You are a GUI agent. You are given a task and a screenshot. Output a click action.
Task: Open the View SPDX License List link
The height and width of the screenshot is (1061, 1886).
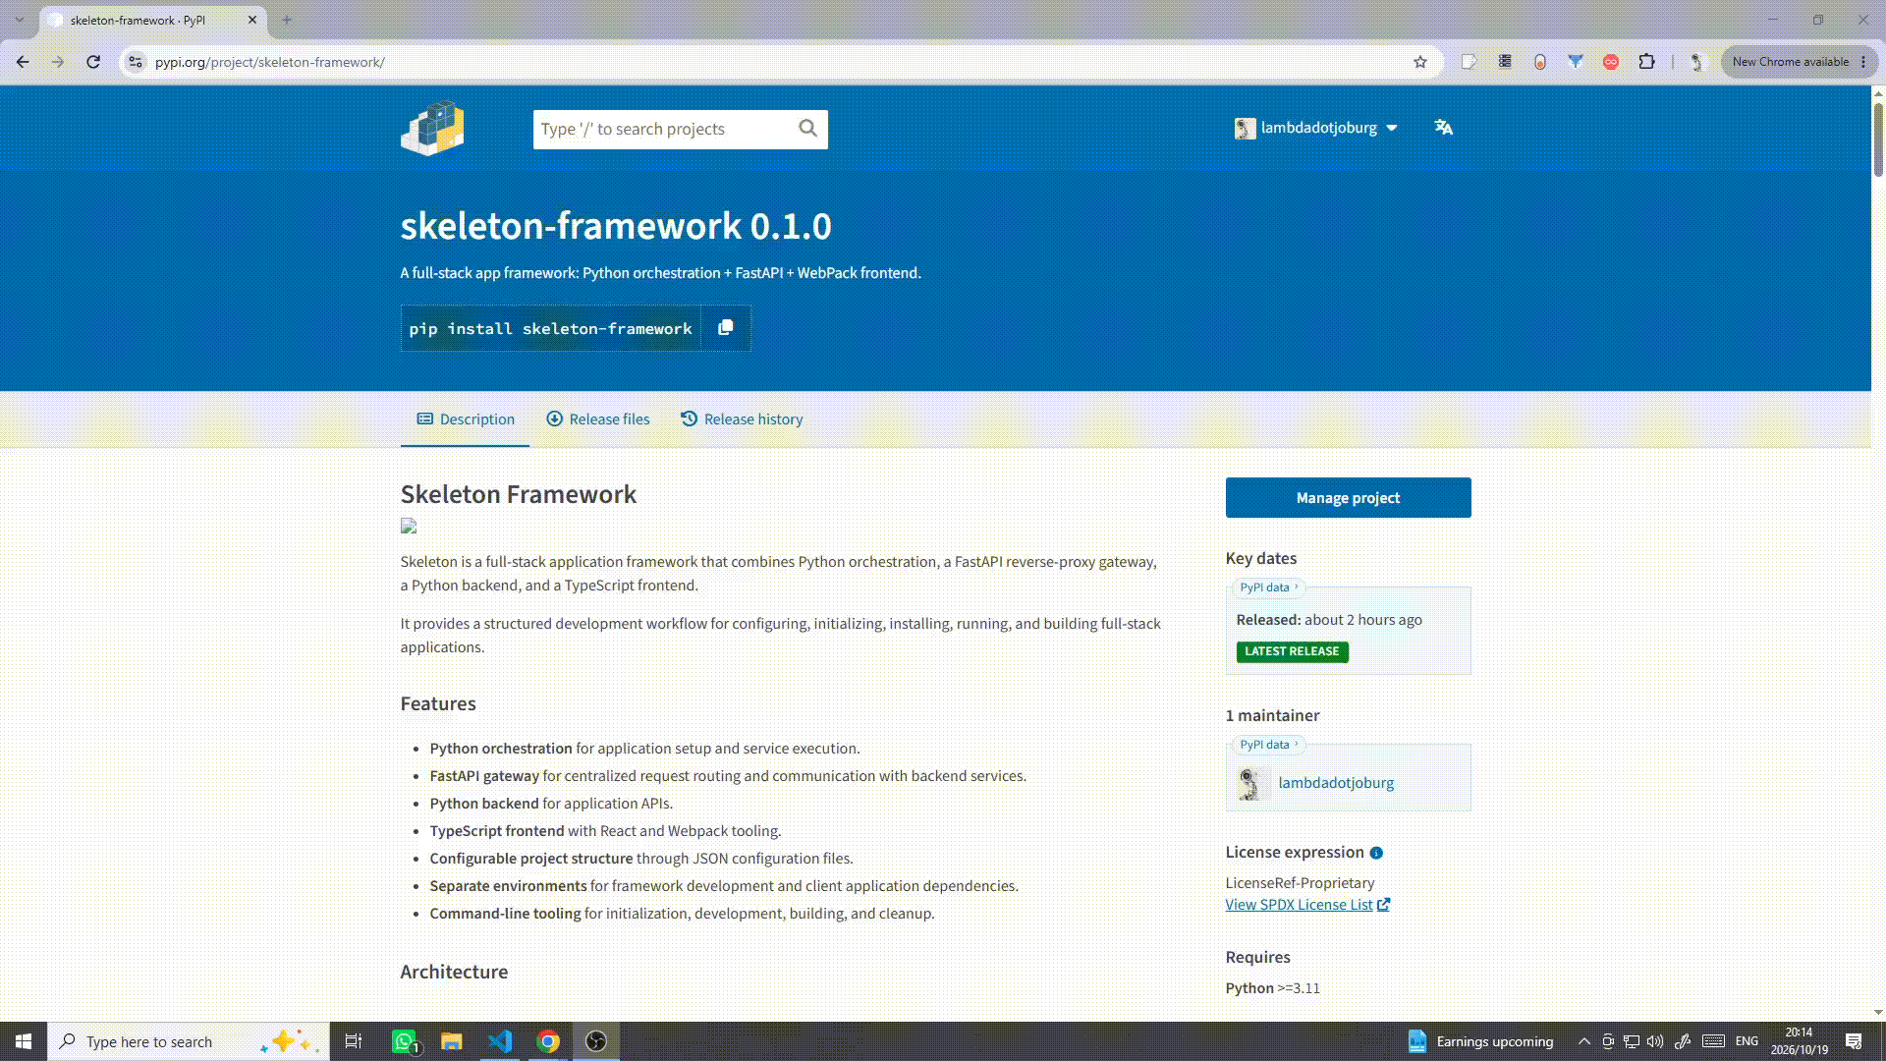[1307, 905]
